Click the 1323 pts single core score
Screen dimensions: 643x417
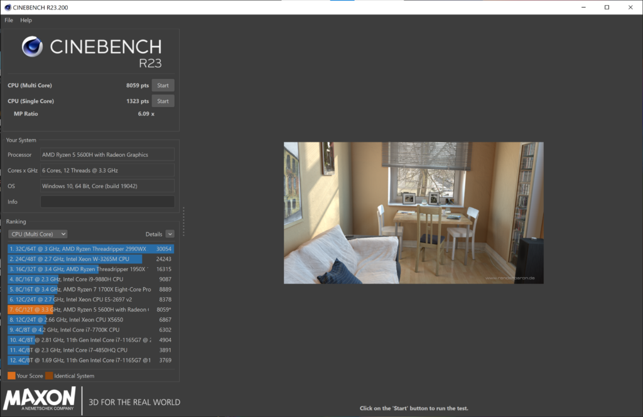point(138,101)
